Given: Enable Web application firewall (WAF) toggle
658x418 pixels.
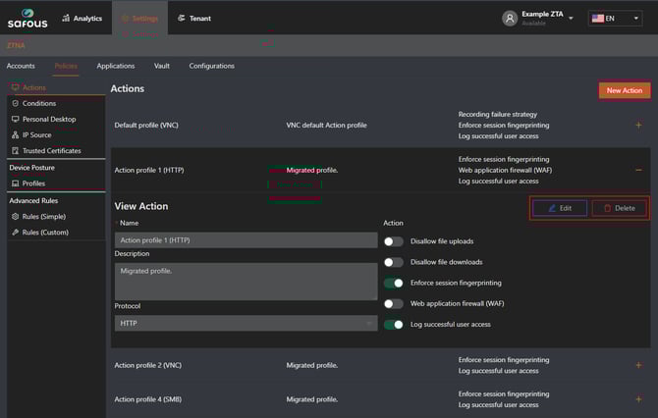Looking at the screenshot, I should click(x=393, y=303).
